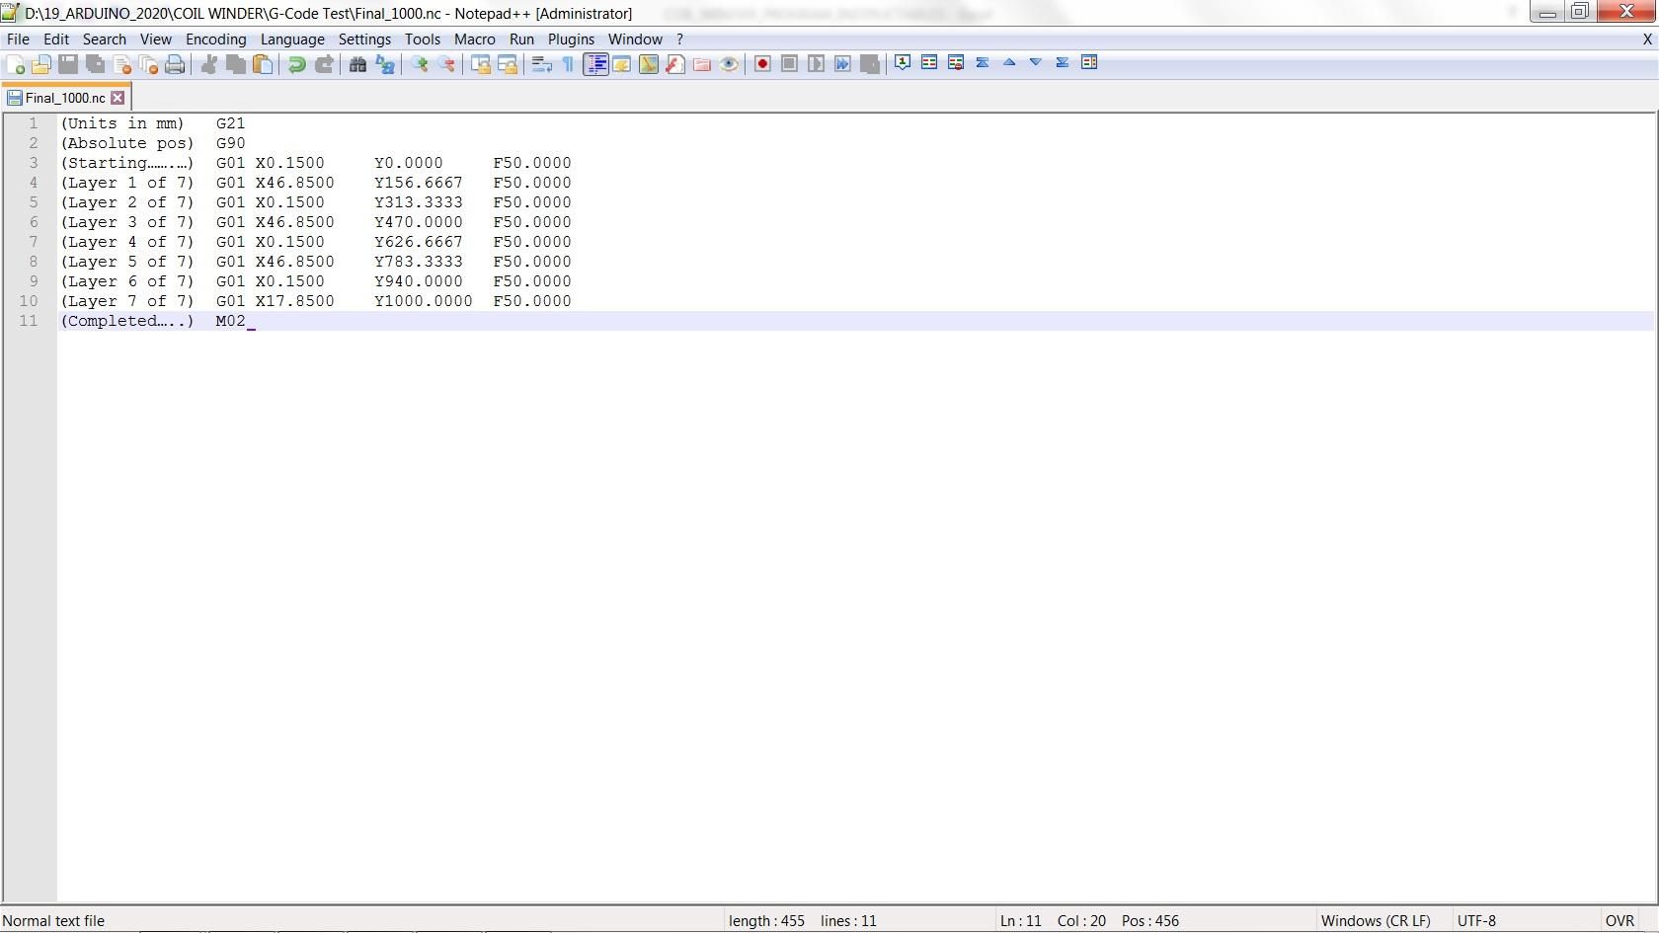1659x933 pixels.
Task: Click the Windows (CR LF) status bar field
Action: [x=1376, y=921]
